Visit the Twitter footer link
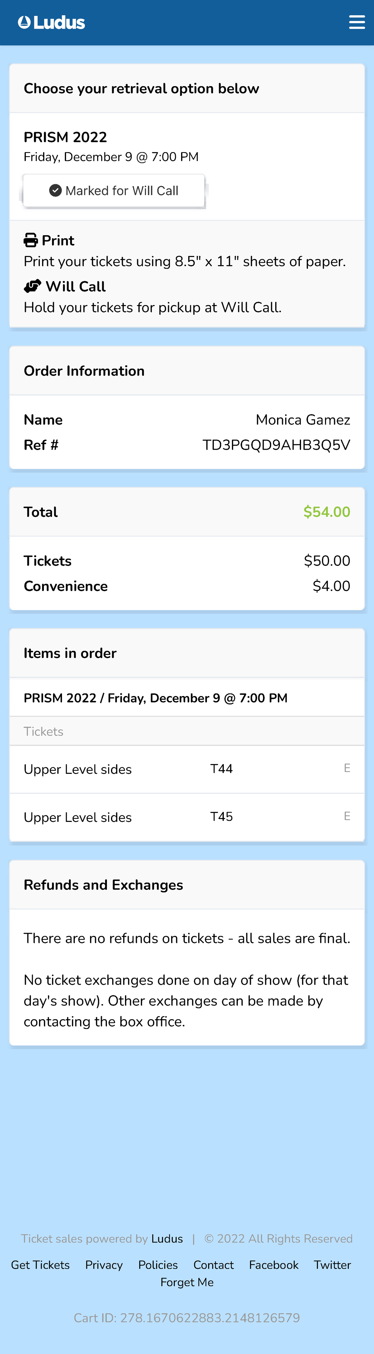 [332, 1265]
